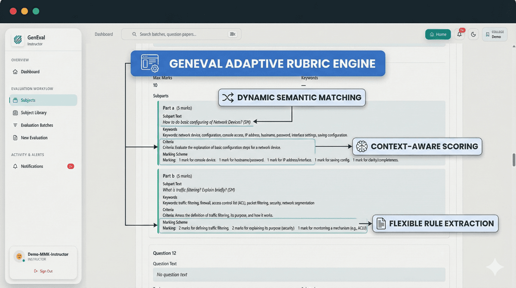Maximize the window with the green button
Screen dimensions: 516x288
[x=36, y=11]
